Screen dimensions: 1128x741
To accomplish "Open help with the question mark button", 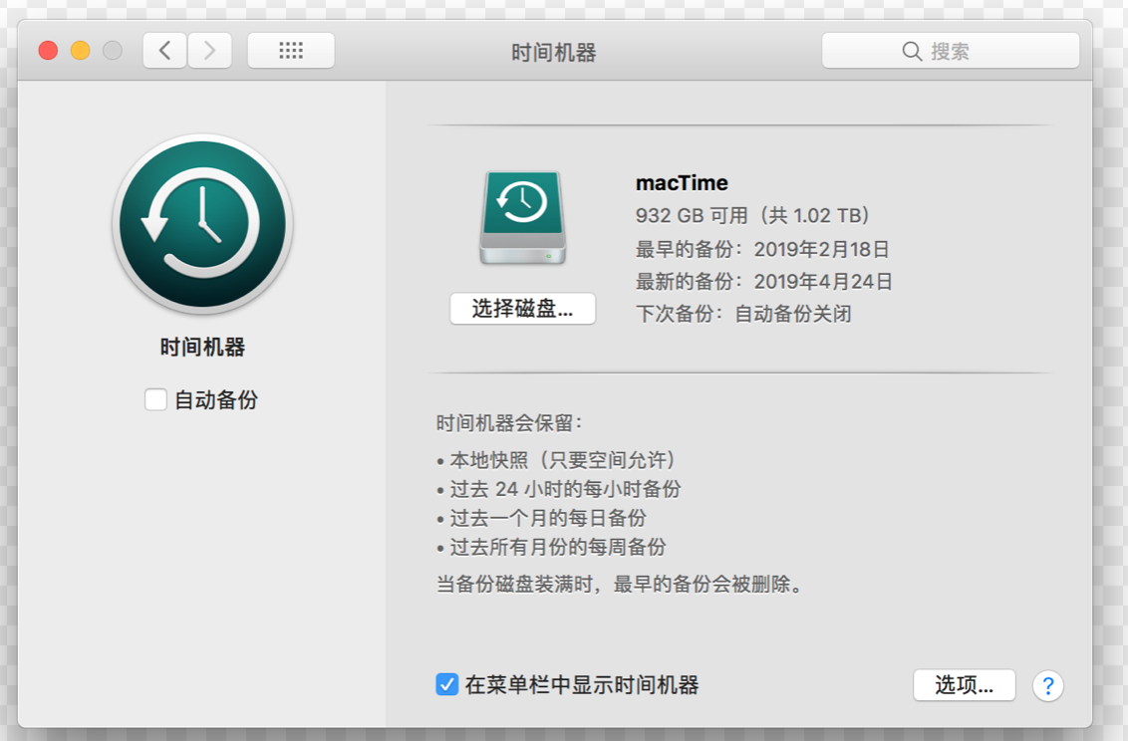I will [1047, 685].
